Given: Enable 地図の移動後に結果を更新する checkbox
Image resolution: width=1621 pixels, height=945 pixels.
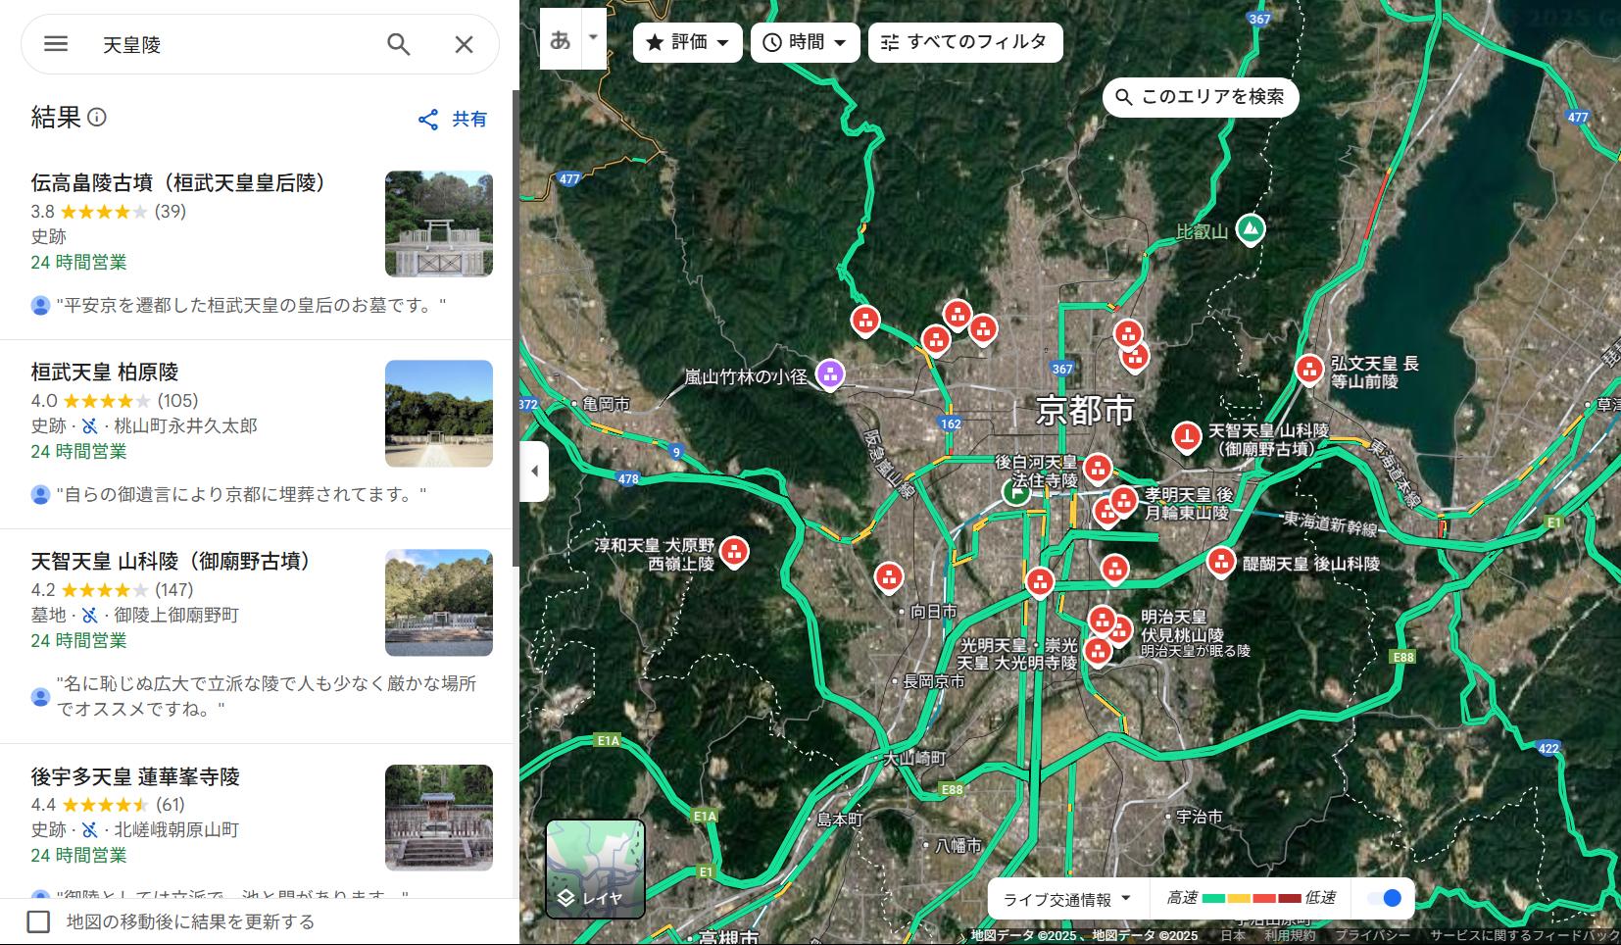Looking at the screenshot, I should coord(38,921).
